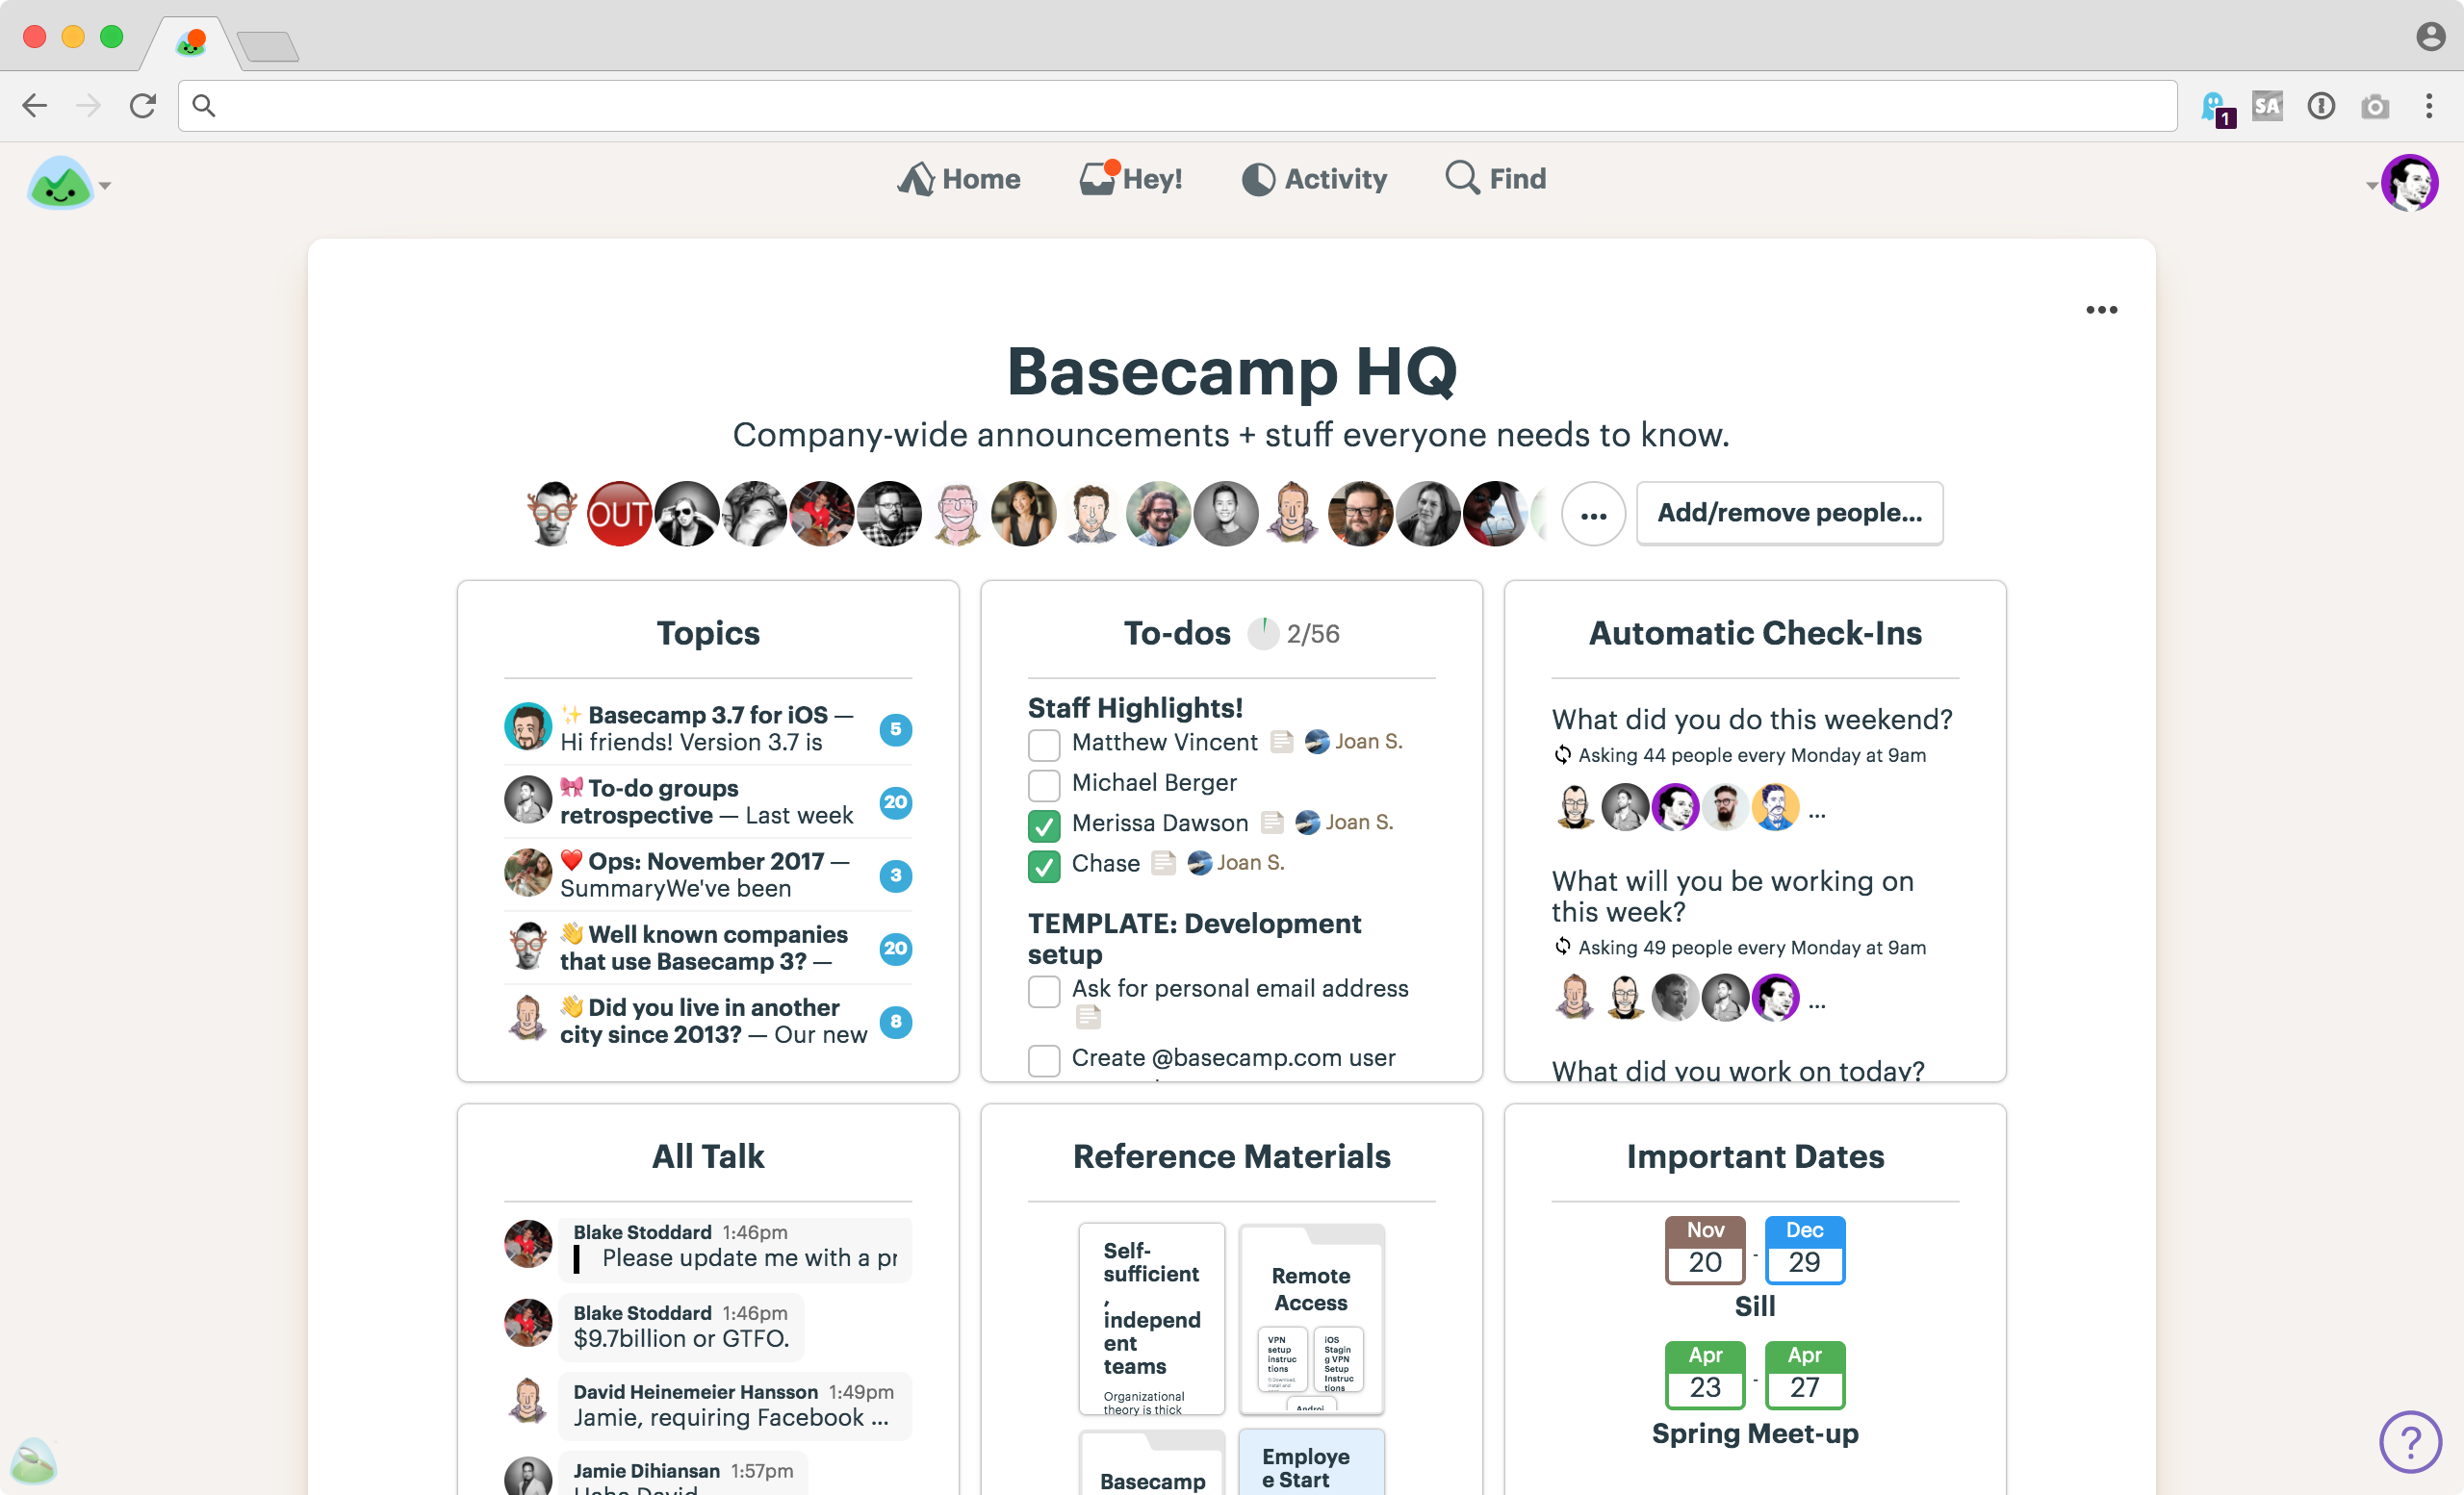Click the Nov 20 calendar date icon
2464x1495 pixels.
(x=1705, y=1251)
